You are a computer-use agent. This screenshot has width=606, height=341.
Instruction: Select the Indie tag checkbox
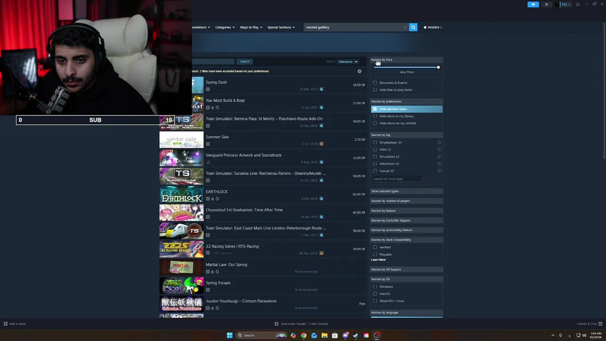[x=375, y=150]
